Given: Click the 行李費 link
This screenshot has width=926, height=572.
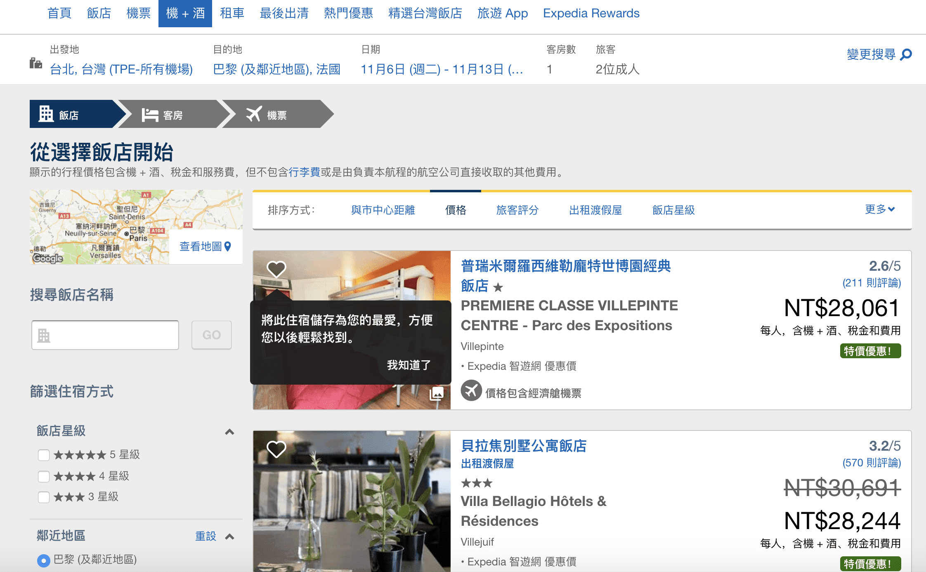Looking at the screenshot, I should click(x=305, y=172).
